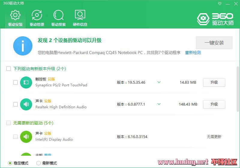
Task: Click the 重新检测 link
Action: click(193, 52)
